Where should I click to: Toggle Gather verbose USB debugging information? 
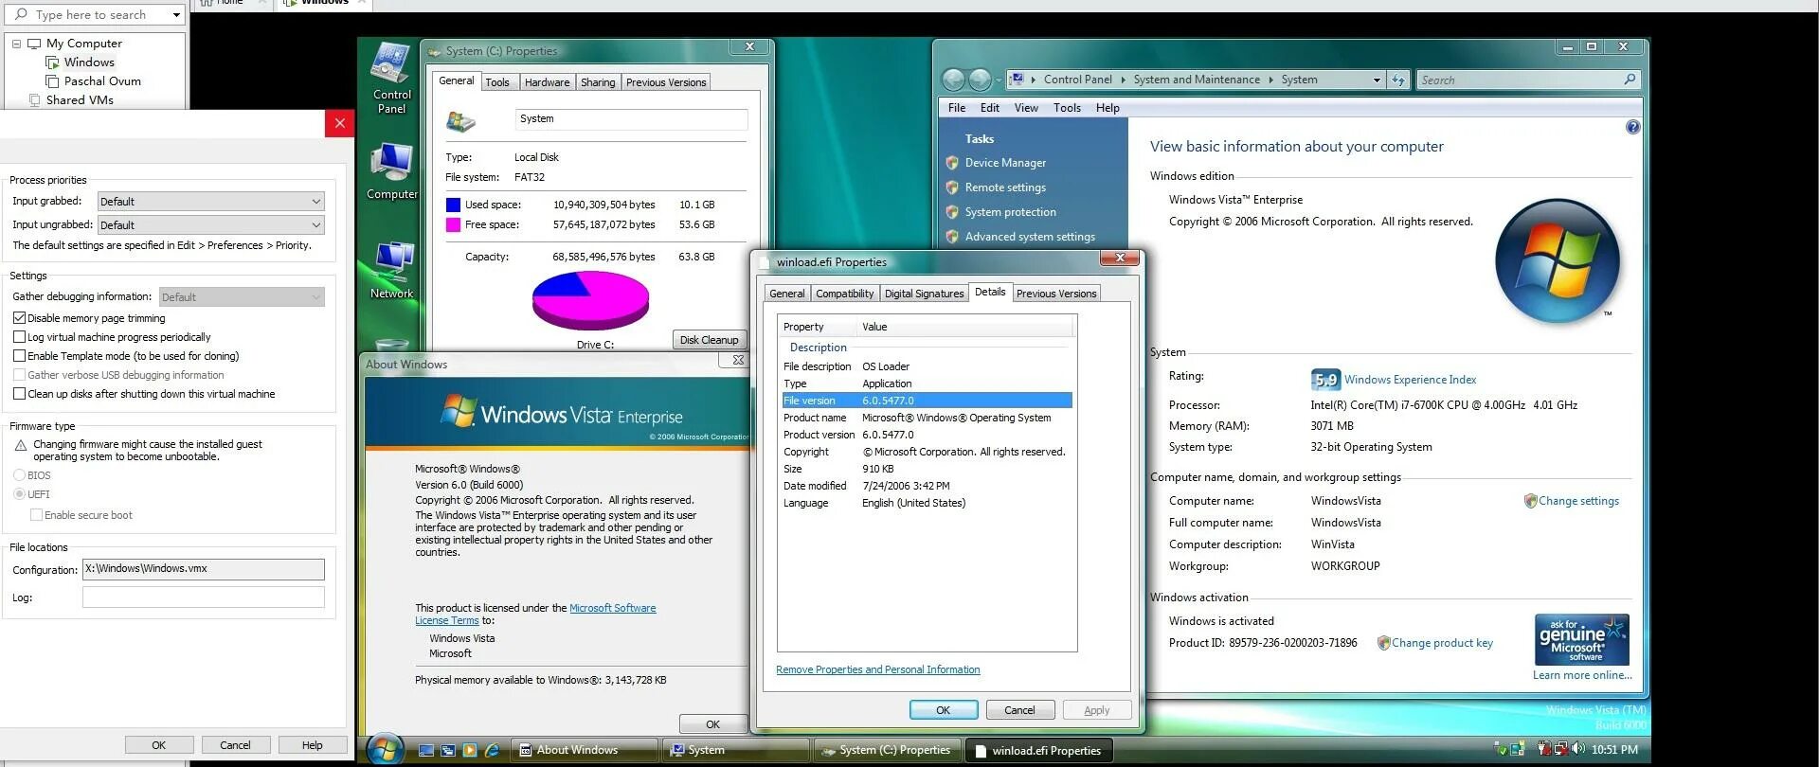(19, 375)
